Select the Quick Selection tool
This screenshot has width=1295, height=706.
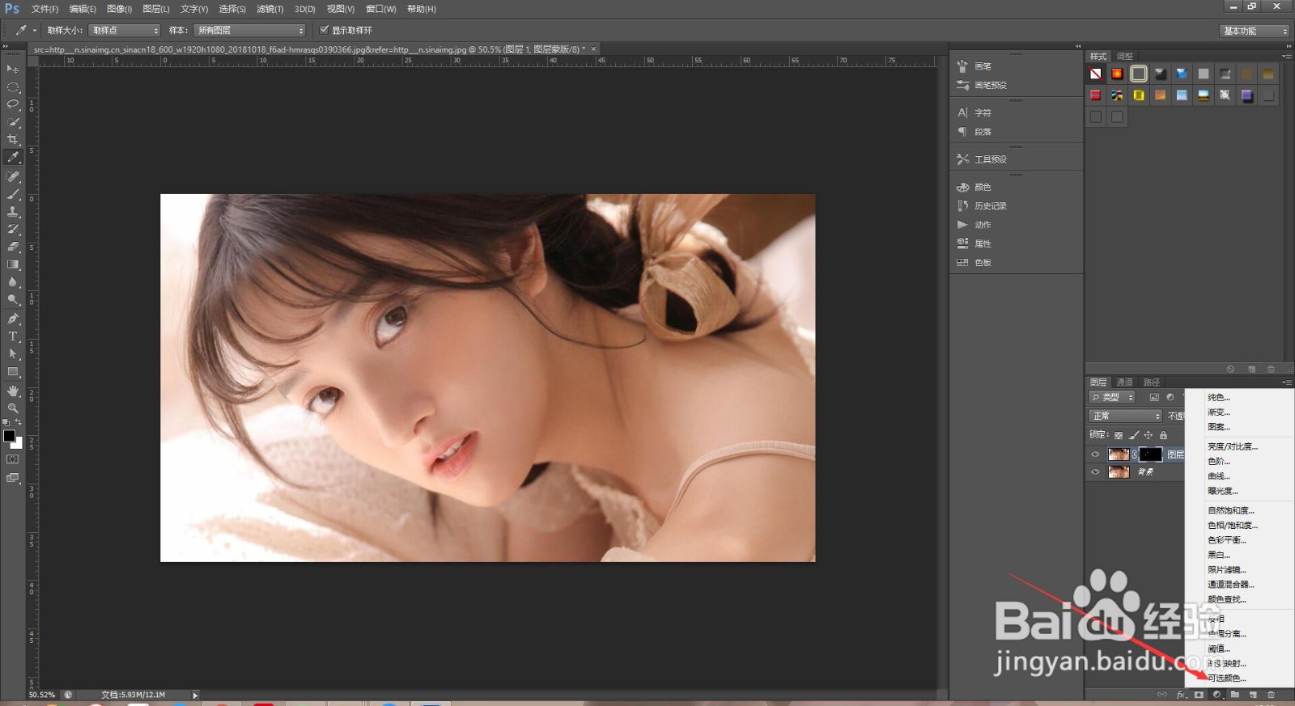[x=13, y=122]
